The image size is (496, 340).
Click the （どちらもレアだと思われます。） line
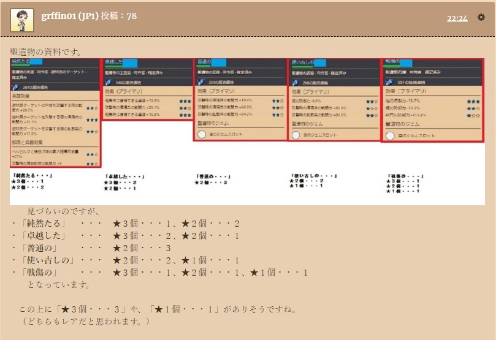point(86,322)
